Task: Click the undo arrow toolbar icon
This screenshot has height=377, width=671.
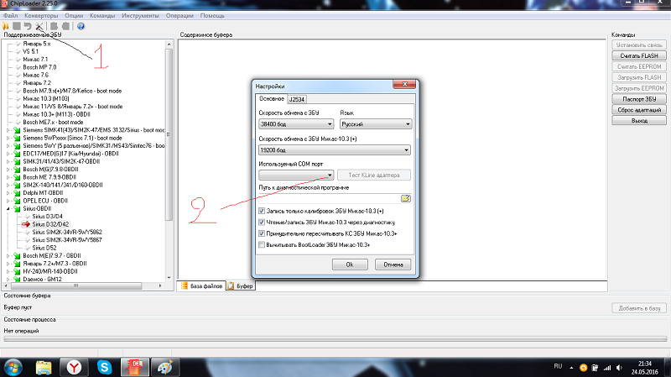Action: [28, 26]
